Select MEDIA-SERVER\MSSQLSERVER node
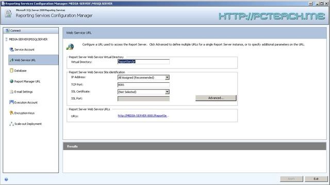 pyautogui.click(x=28, y=39)
